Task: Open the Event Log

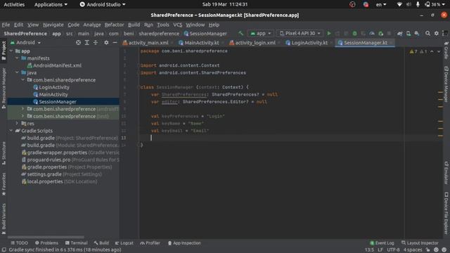Action: tap(382, 243)
